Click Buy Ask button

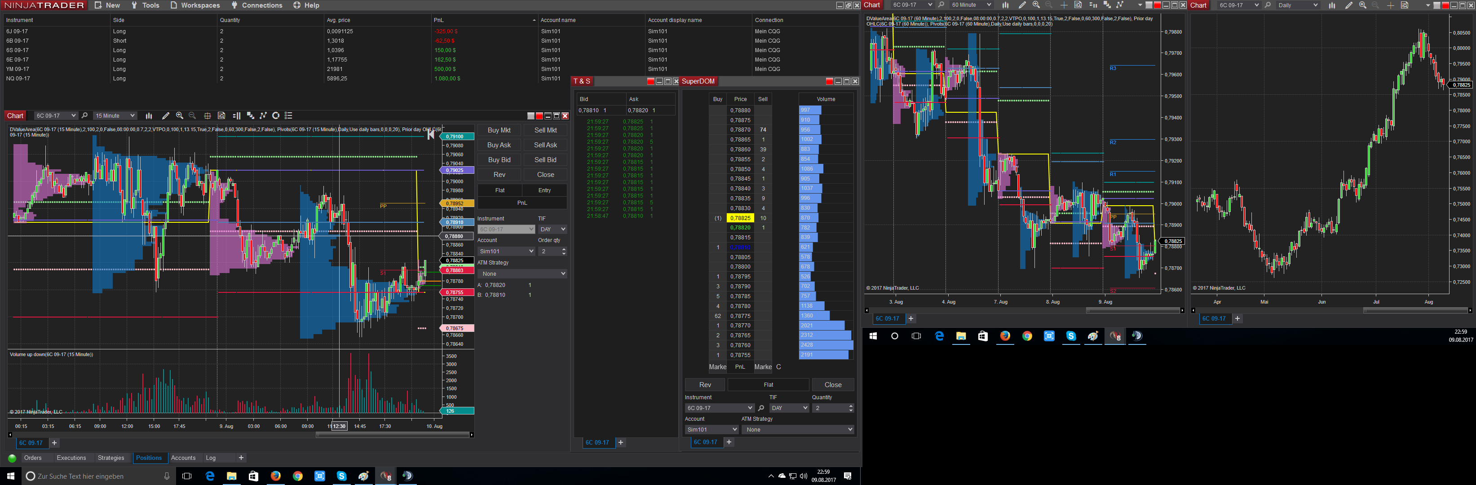(x=499, y=145)
